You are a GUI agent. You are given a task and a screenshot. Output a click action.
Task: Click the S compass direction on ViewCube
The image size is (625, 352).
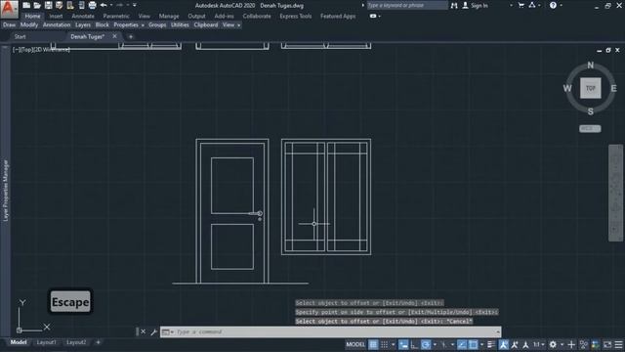tap(590, 111)
